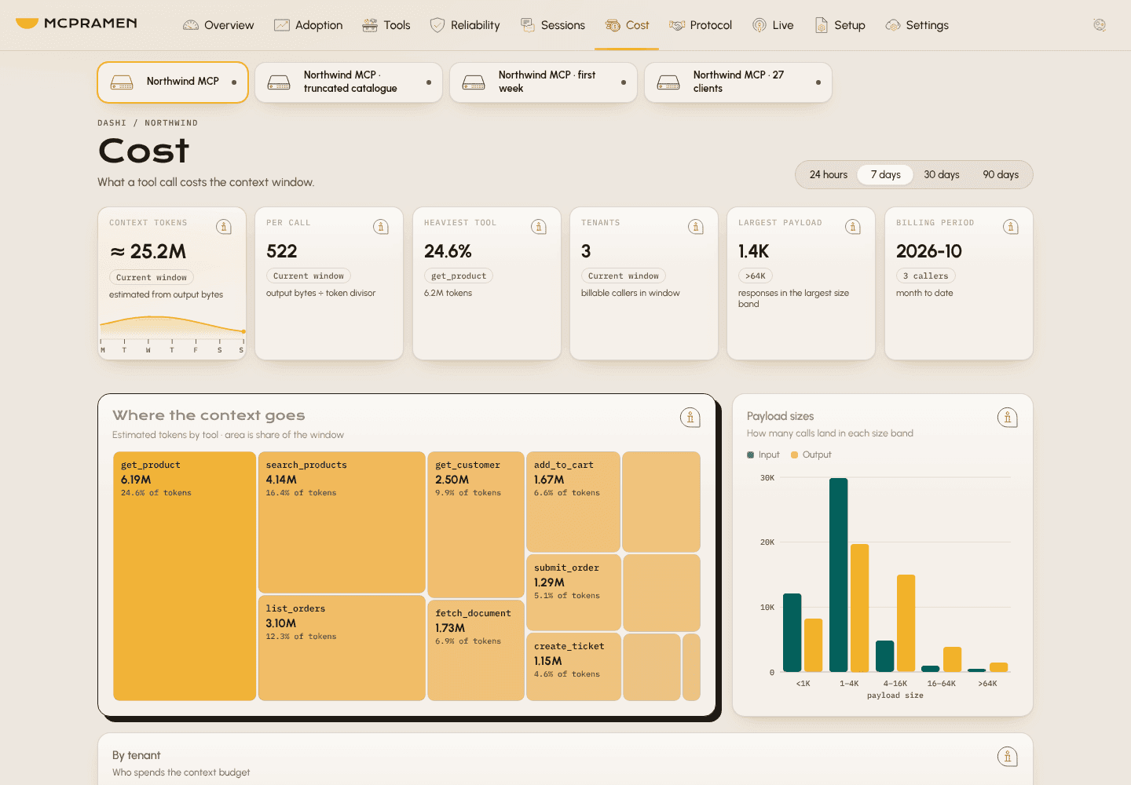Switch to 30 days time range
Screen dimensions: 1131x785
tap(942, 175)
